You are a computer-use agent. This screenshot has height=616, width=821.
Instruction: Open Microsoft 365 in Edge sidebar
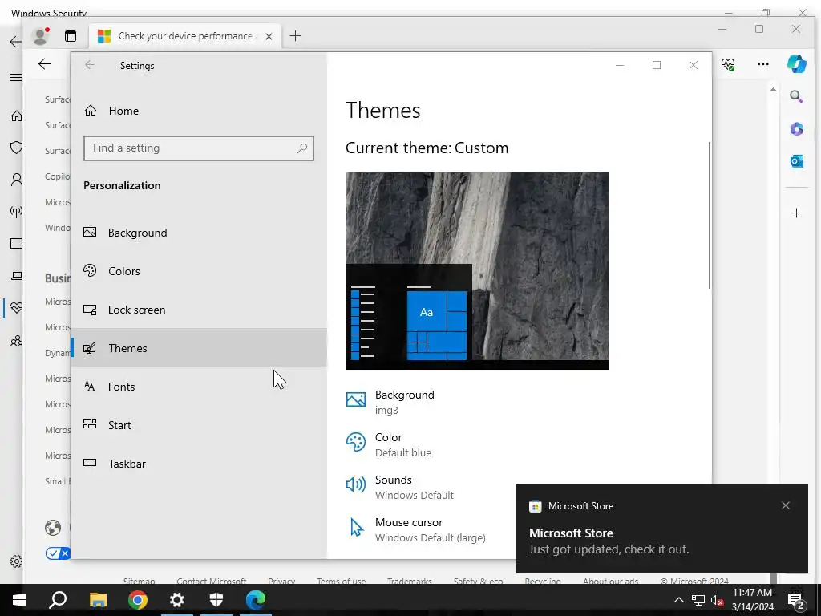tap(796, 129)
